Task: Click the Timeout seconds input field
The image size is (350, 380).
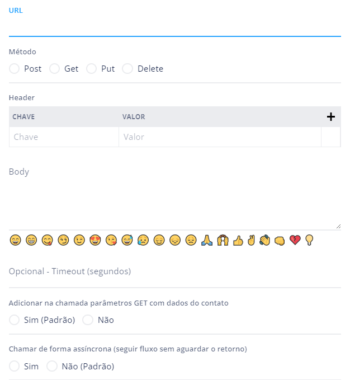Action: tap(174, 271)
